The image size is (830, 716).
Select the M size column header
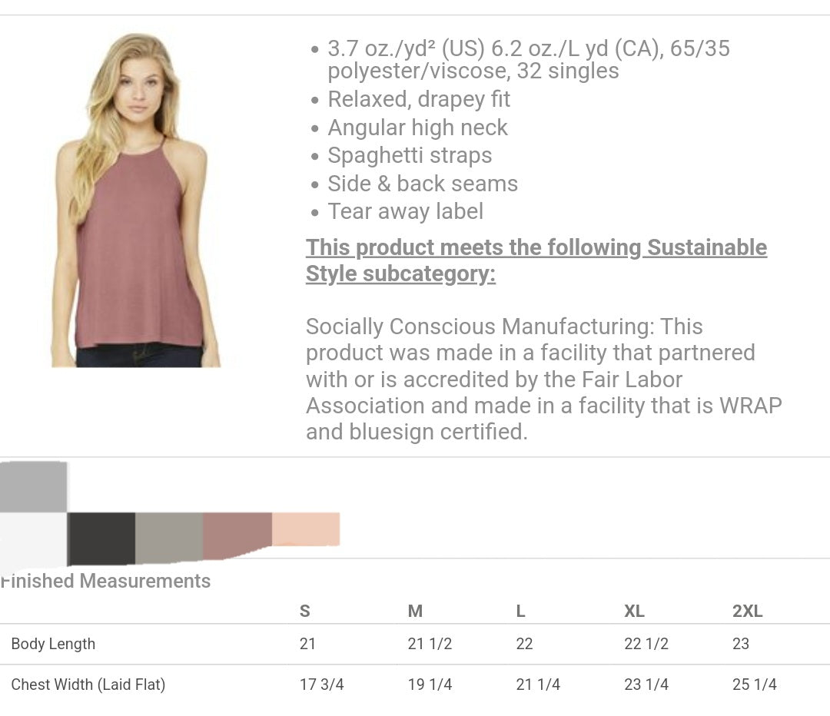(415, 612)
